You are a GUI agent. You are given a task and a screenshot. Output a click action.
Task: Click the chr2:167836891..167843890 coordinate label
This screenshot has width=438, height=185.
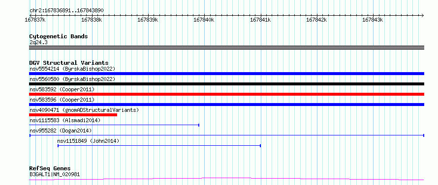click(66, 10)
